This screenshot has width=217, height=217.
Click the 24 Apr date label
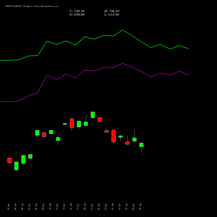click(x=112, y=207)
